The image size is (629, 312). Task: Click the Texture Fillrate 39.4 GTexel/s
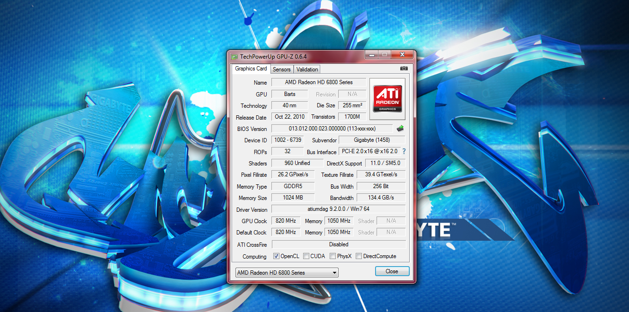click(380, 174)
